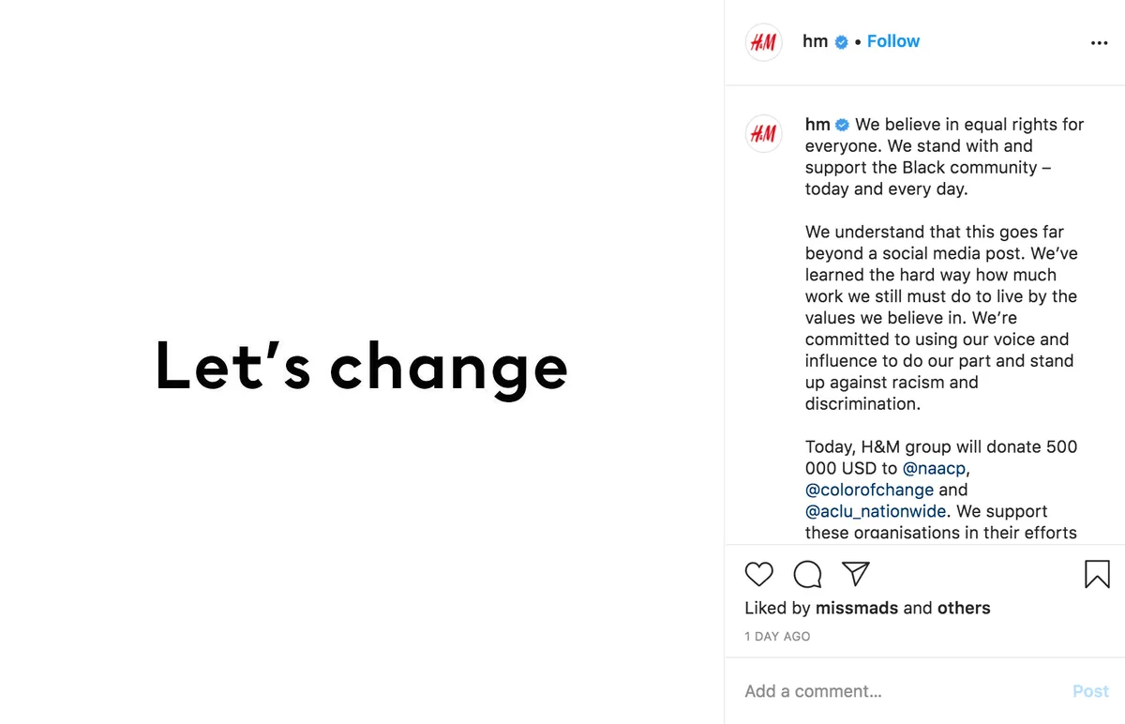Follow the hm account
Screen dimensions: 1125x724
893,41
